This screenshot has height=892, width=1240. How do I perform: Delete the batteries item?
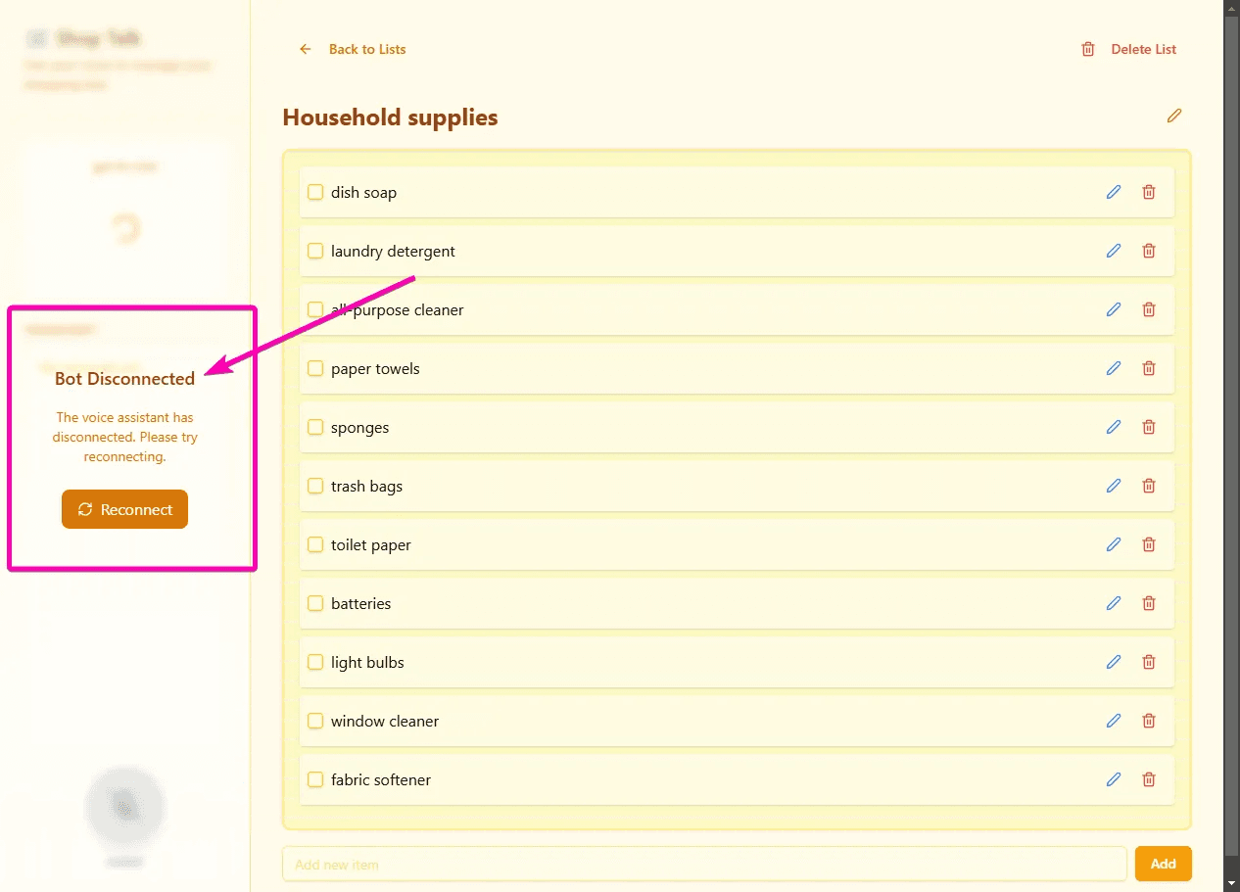point(1149,603)
